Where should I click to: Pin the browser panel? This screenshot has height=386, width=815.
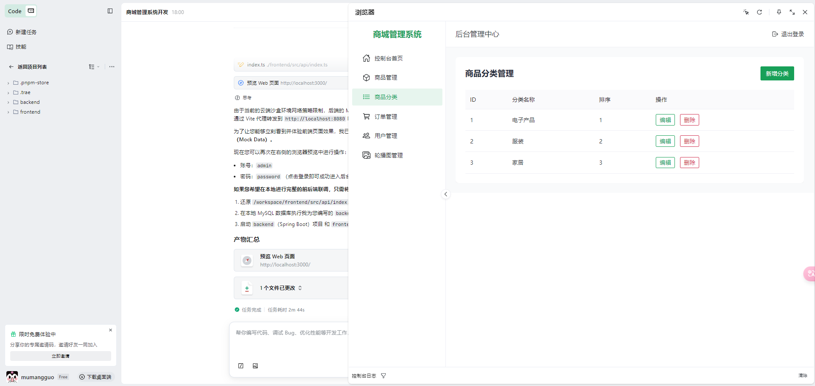[x=779, y=12]
